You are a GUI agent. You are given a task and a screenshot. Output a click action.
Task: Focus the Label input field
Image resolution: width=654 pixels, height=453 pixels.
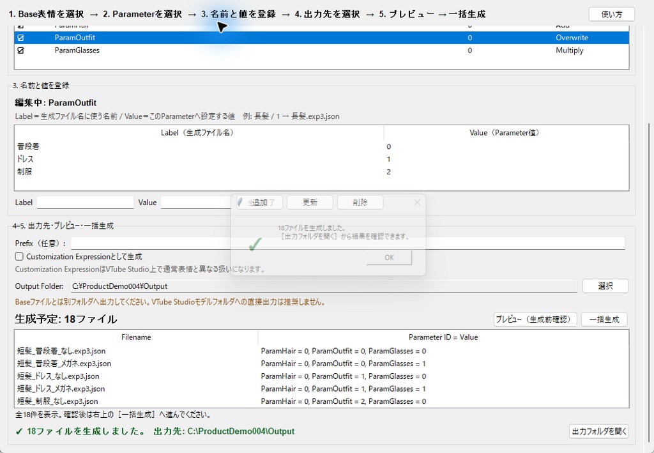coord(85,203)
